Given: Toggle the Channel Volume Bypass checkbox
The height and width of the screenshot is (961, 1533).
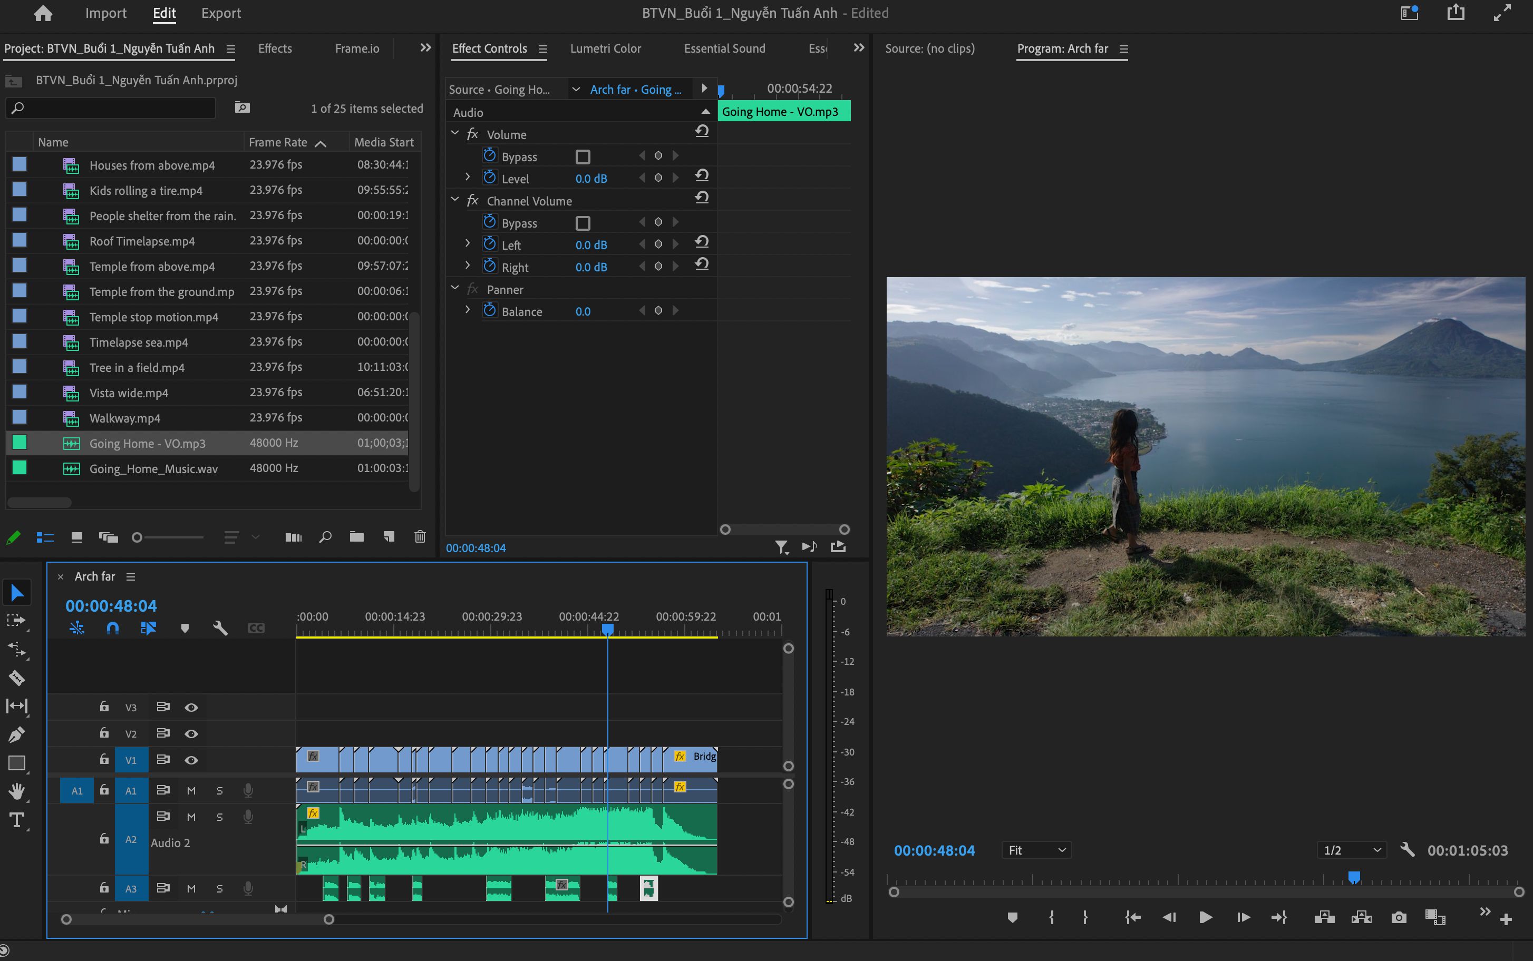Looking at the screenshot, I should click(x=583, y=223).
